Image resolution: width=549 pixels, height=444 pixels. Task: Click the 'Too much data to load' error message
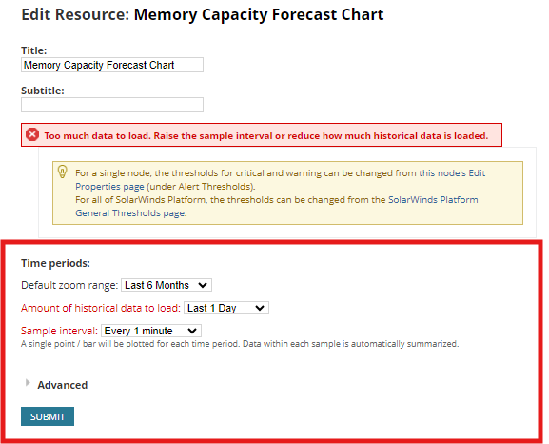[266, 135]
